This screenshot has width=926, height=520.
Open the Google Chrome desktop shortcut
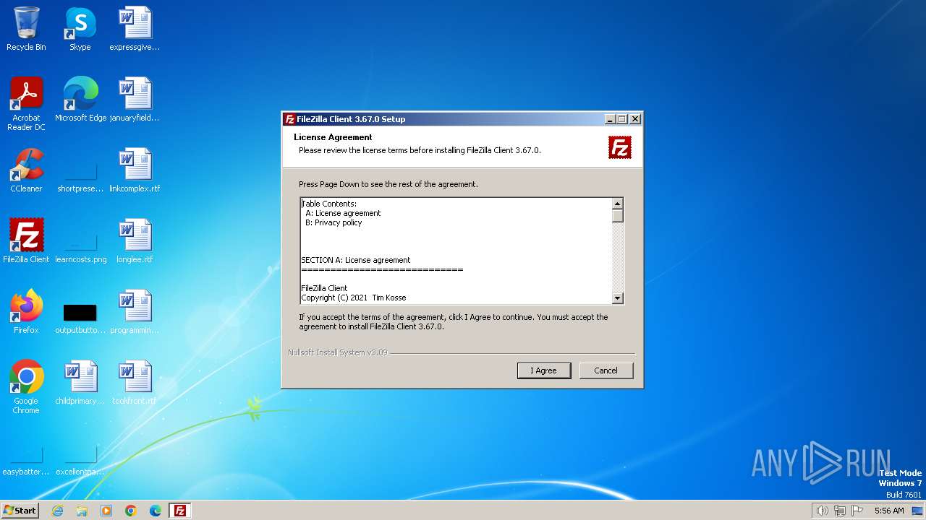pyautogui.click(x=26, y=387)
